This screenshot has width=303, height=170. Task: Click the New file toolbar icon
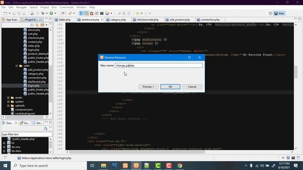(5, 13)
